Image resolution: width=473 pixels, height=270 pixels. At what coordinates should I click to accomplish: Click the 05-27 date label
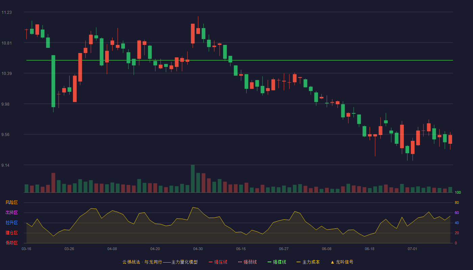284,249
